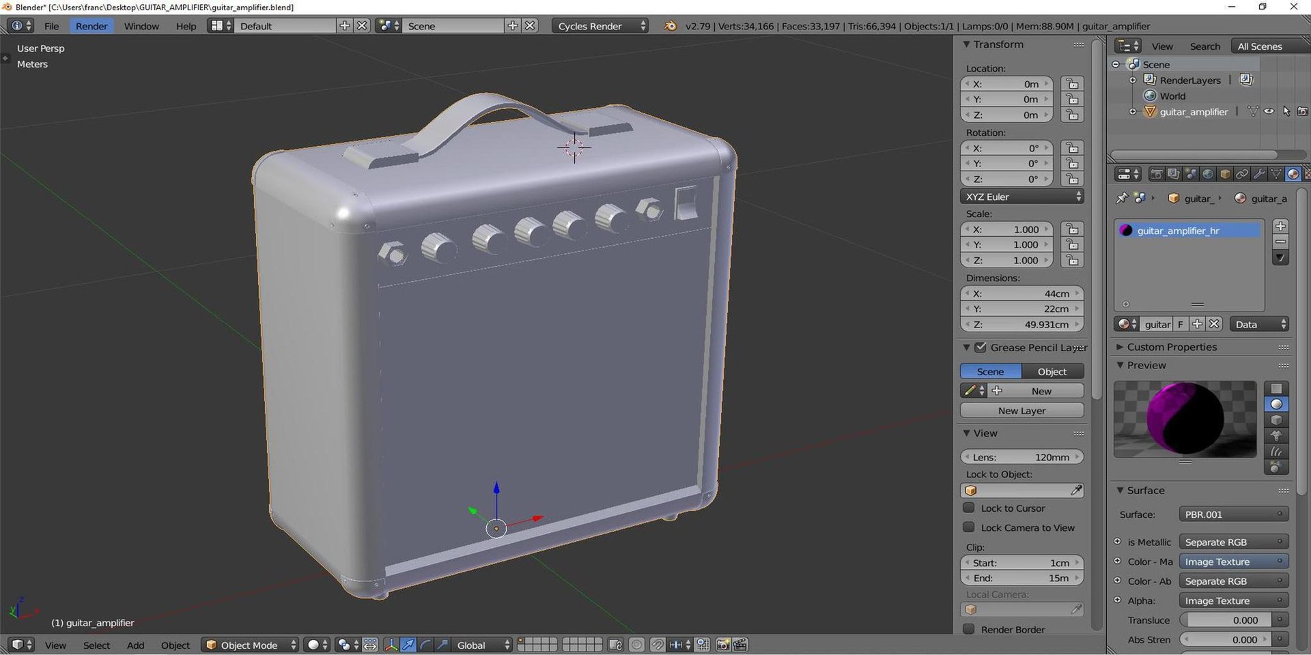Image resolution: width=1311 pixels, height=655 pixels.
Task: Click the OpenGL render animation clapper icon
Action: (740, 645)
